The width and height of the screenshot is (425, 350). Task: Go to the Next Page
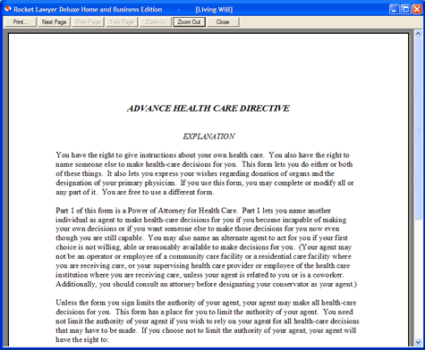pos(54,22)
